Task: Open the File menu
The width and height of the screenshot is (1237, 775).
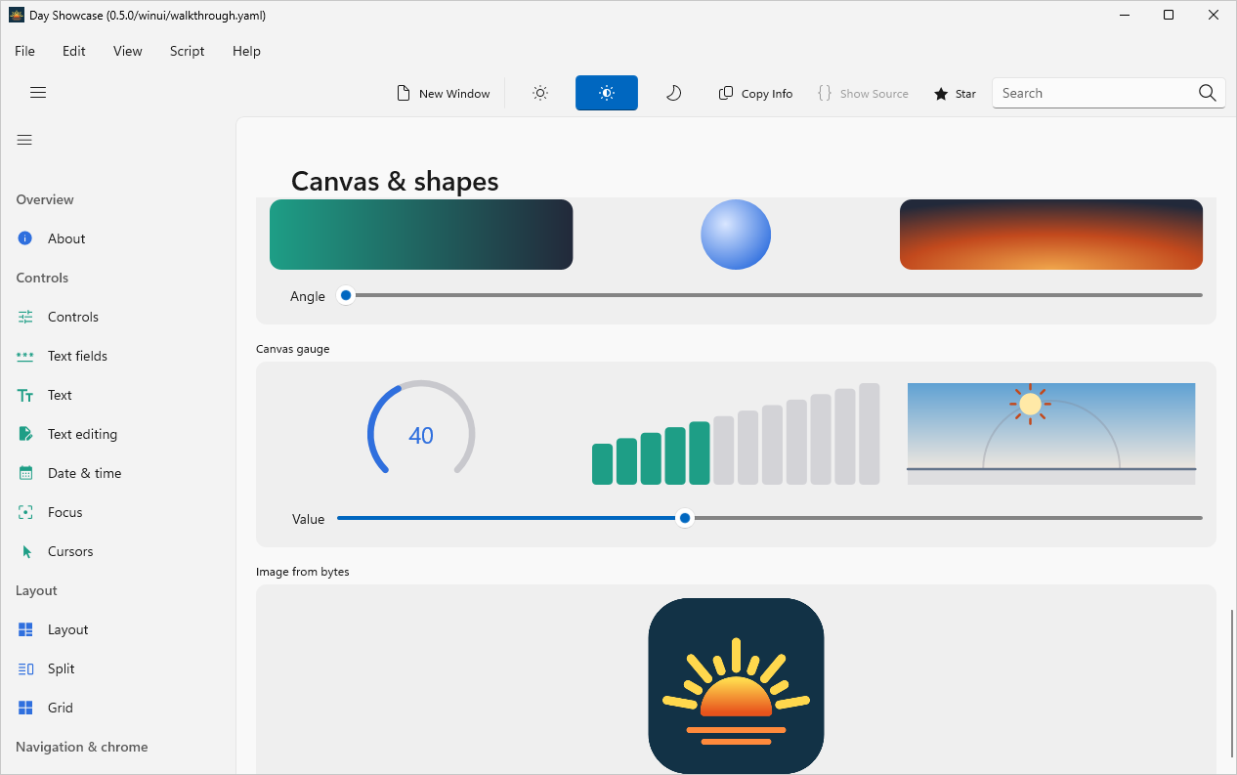Action: (24, 51)
